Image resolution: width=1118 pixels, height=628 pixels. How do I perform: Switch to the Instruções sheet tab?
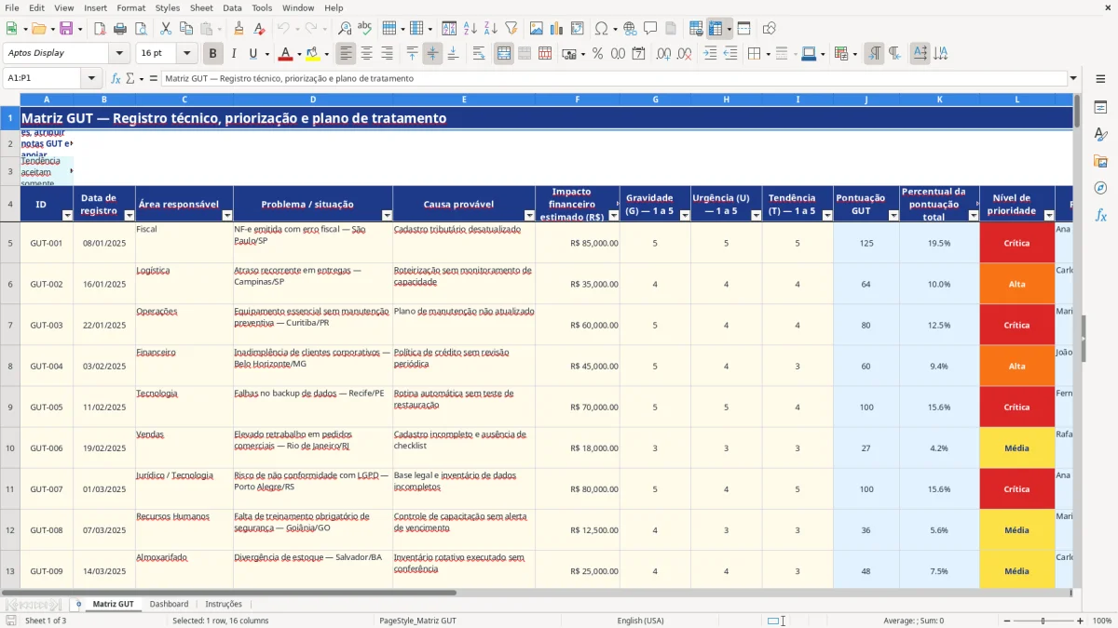[224, 604]
